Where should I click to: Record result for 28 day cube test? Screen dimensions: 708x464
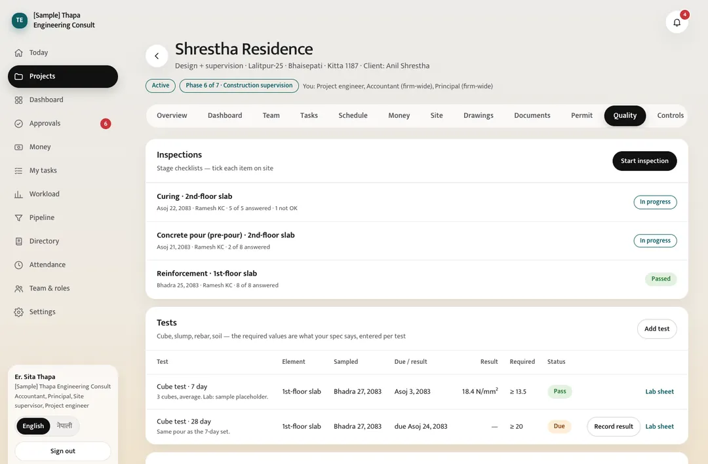tap(614, 427)
